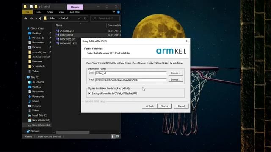271x152 pixels.
Task: Cancel the MDK-ARM setup dialog
Action: point(181,106)
